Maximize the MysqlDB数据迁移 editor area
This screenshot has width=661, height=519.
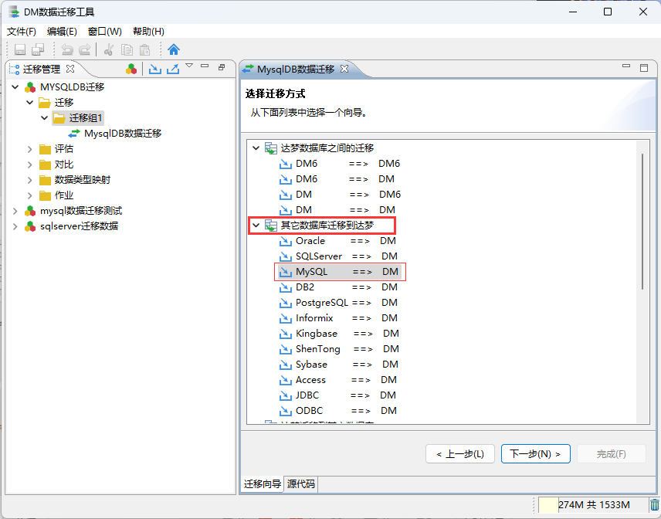click(x=644, y=68)
